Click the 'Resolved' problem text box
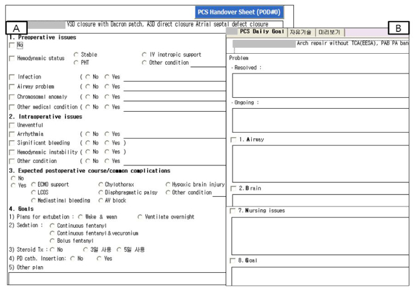Screen dimensions: 415x294 [321, 86]
